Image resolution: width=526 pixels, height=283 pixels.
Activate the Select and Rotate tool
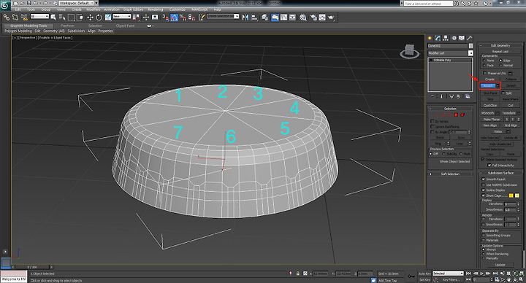pyautogui.click(x=99, y=17)
